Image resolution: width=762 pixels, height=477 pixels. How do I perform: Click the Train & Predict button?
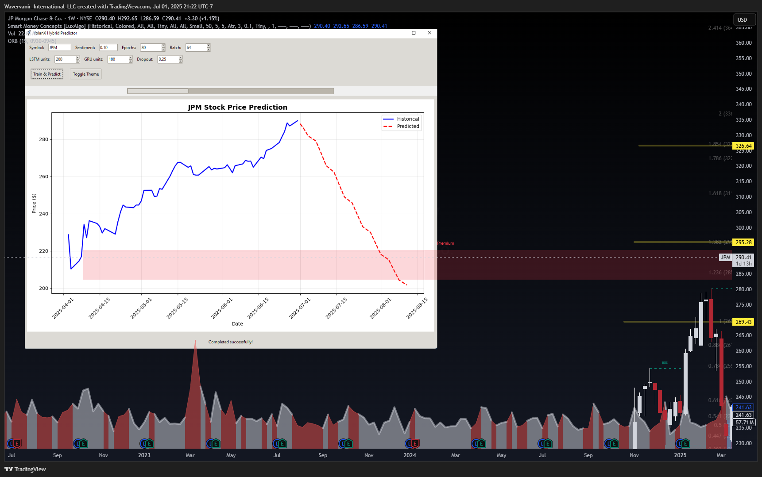(x=47, y=74)
